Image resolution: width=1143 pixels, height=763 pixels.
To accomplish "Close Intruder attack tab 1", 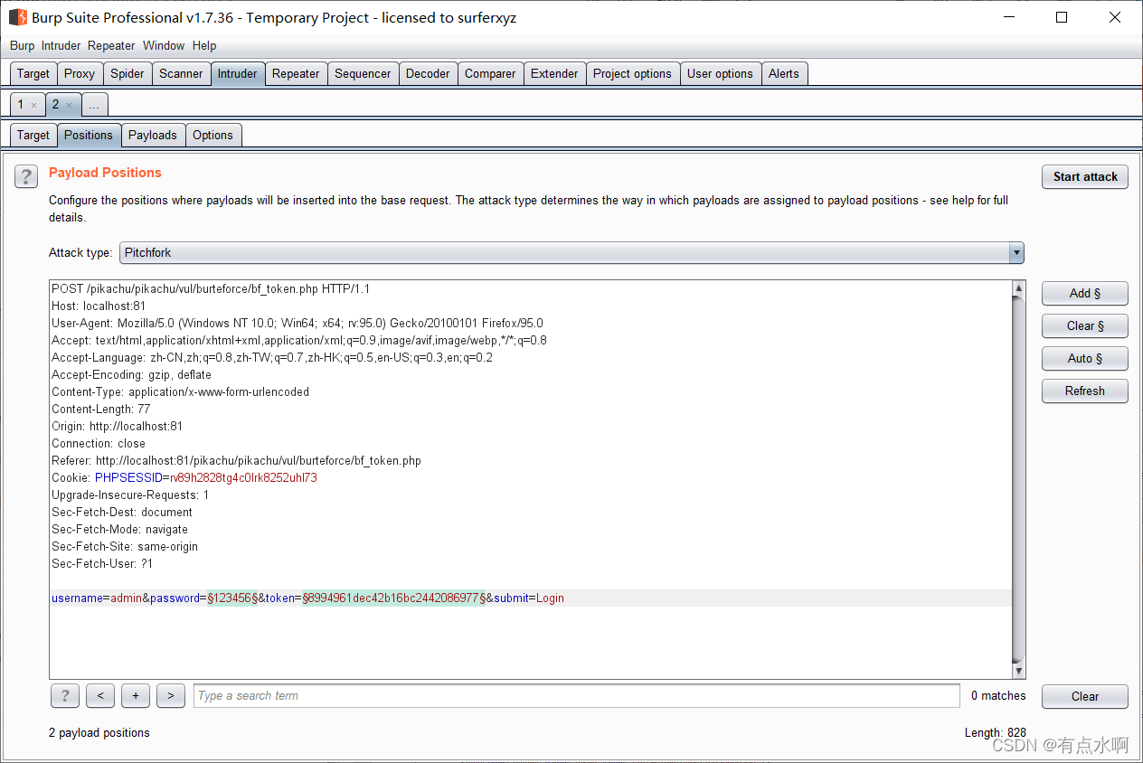I will [34, 106].
